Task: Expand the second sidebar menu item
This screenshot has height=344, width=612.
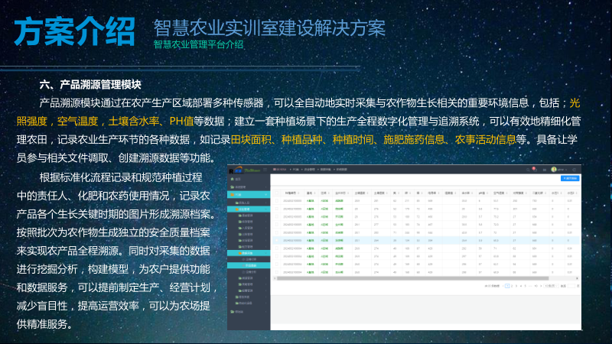Action: coord(249,186)
